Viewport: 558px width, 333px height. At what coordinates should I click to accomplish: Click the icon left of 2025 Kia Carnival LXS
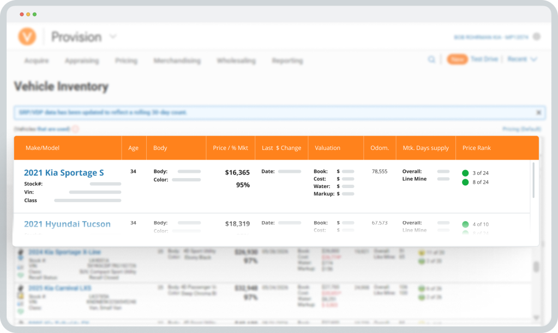pos(21,288)
